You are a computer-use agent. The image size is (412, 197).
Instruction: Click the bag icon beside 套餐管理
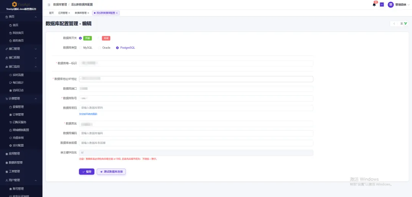11,107
